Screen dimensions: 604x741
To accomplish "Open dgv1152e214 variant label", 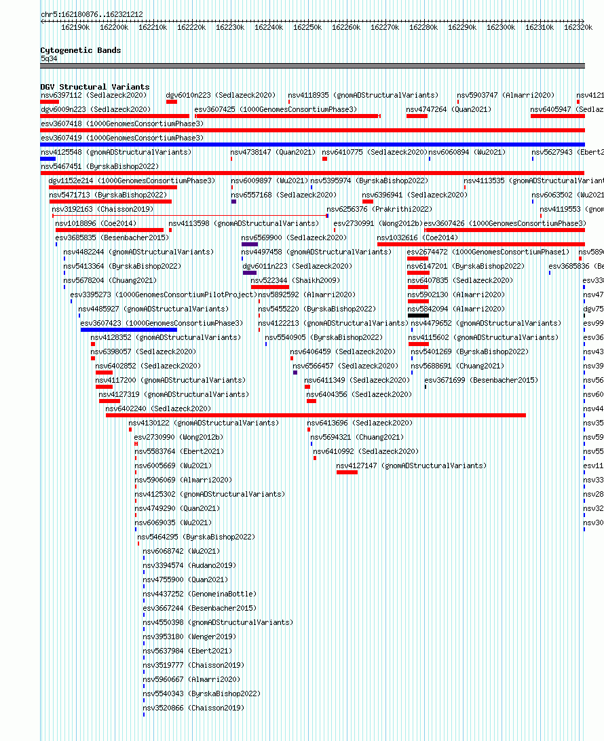I will [132, 180].
